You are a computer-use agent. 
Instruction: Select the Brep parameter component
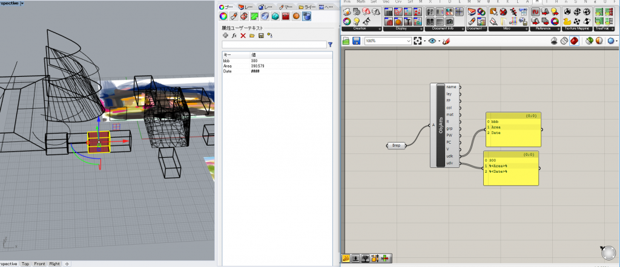(395, 146)
